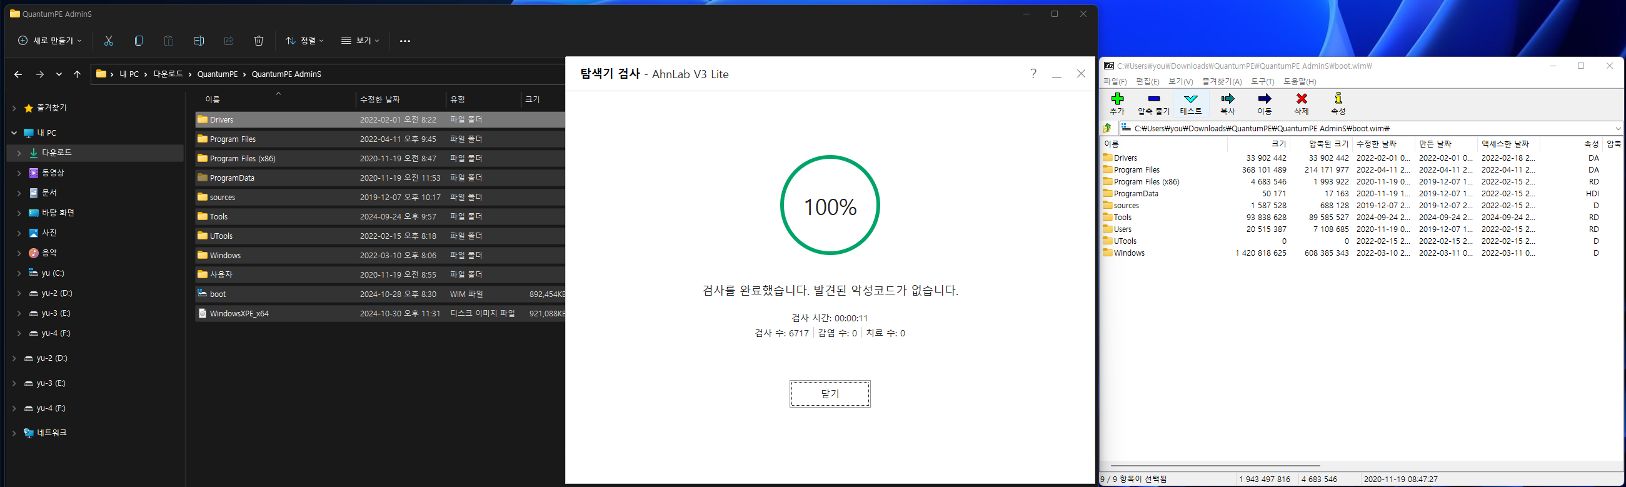Click the Copy icon in Explorer toolbar
Screen dimensions: 1626x487
(139, 41)
